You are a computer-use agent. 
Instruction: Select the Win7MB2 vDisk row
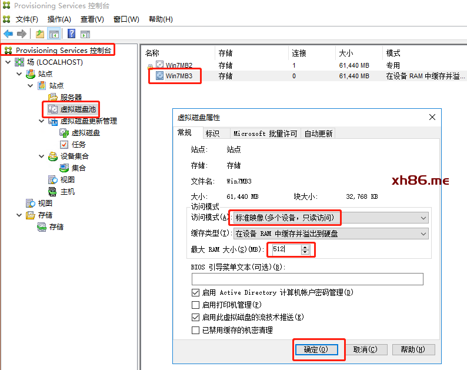178,65
